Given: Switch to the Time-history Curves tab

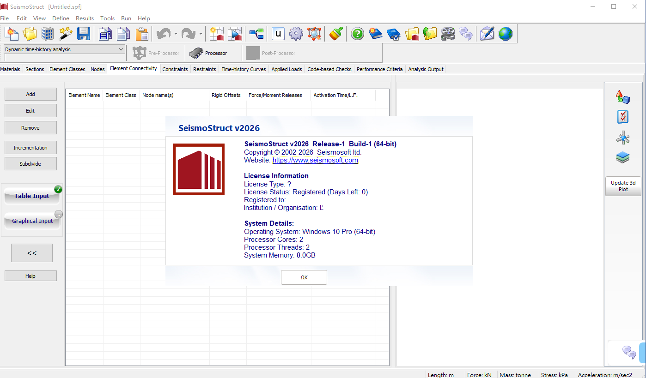Looking at the screenshot, I should pyautogui.click(x=244, y=69).
